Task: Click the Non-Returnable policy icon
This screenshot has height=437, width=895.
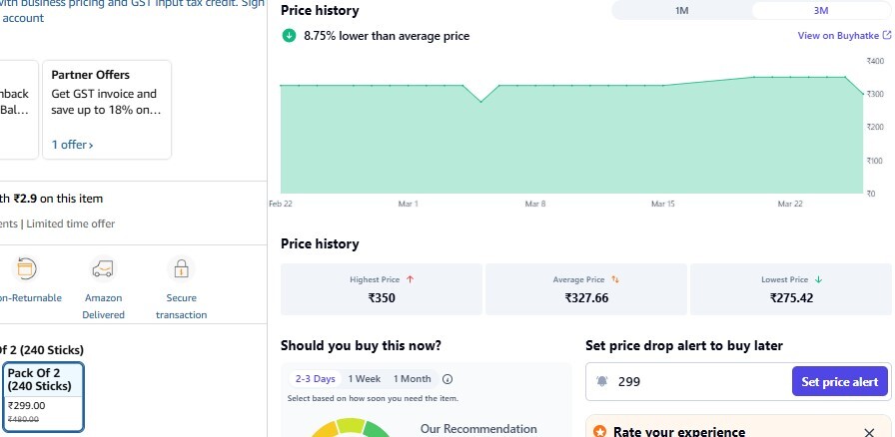Action: [x=26, y=268]
